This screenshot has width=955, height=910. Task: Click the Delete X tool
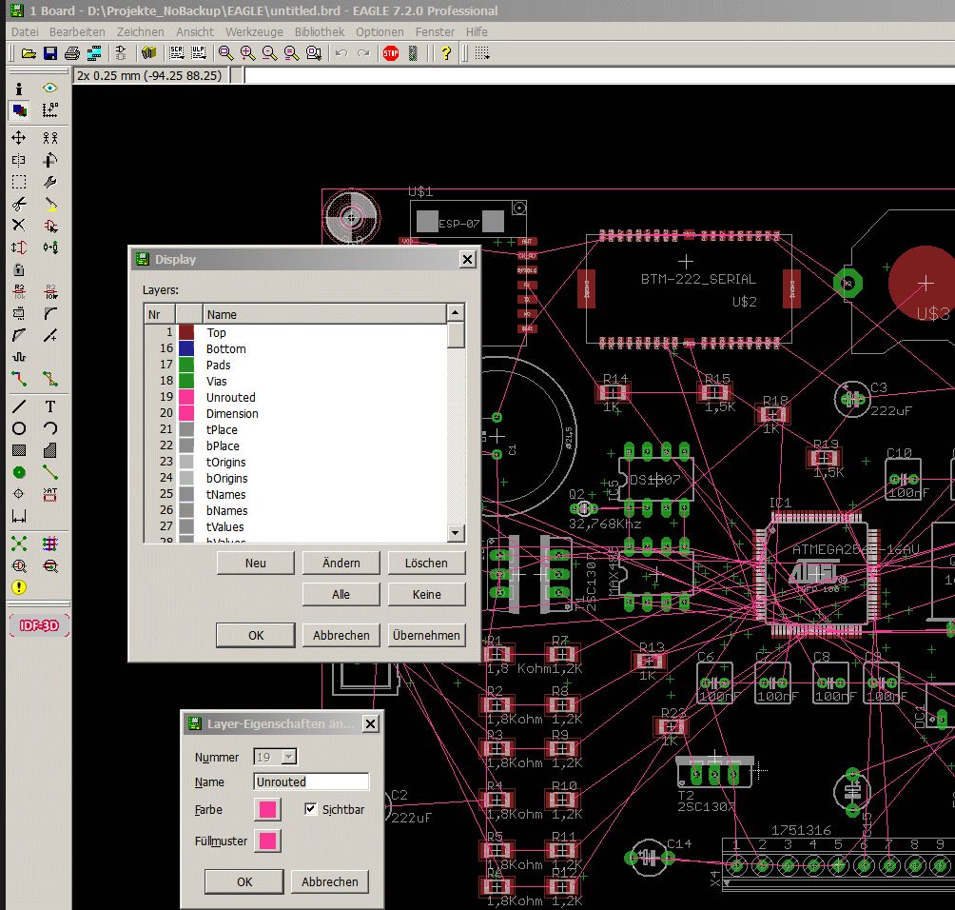(x=18, y=226)
